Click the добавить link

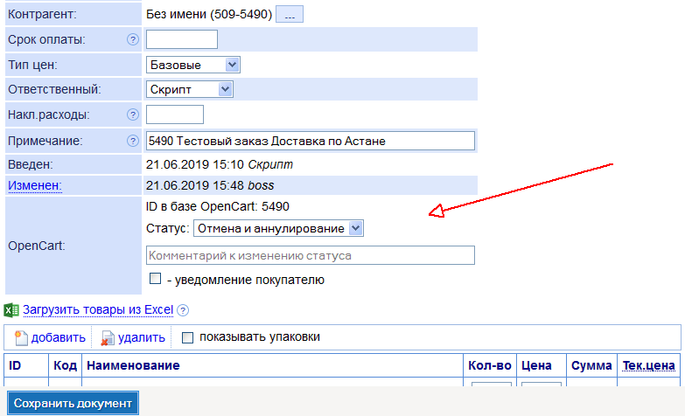(x=59, y=337)
